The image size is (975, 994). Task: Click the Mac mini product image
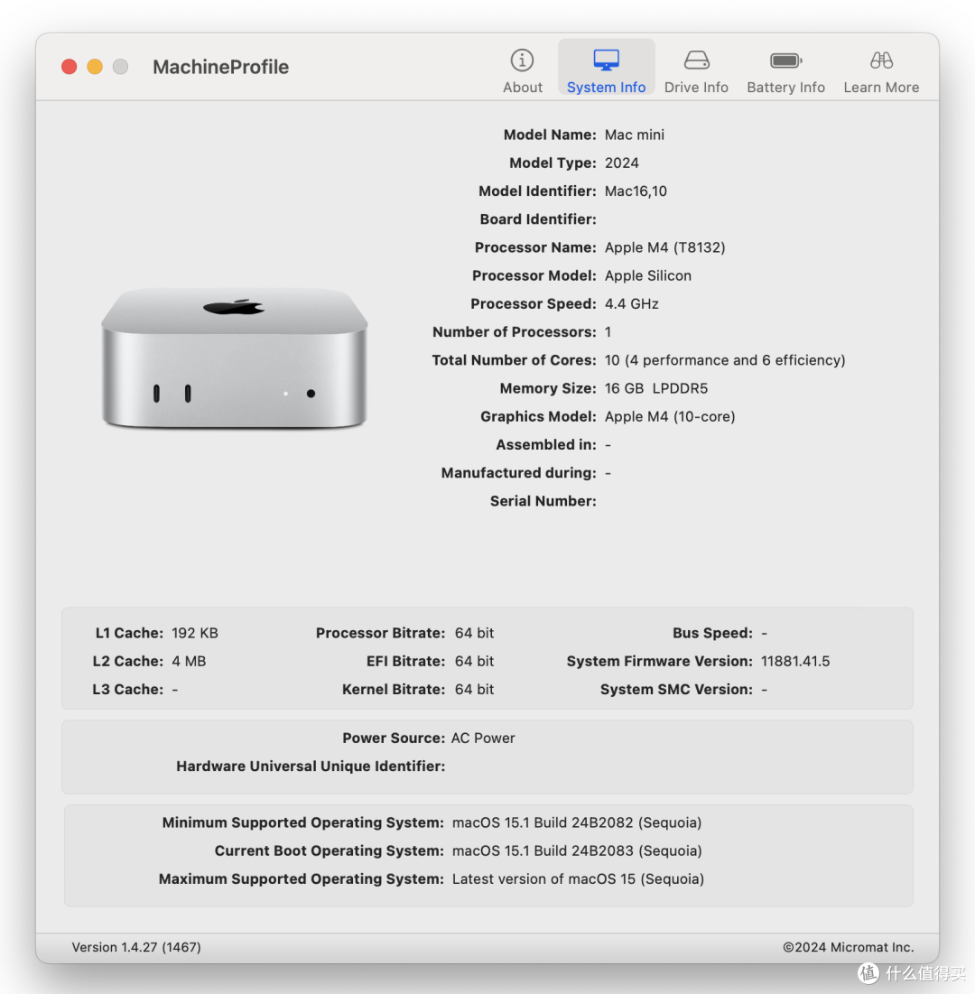tap(234, 358)
